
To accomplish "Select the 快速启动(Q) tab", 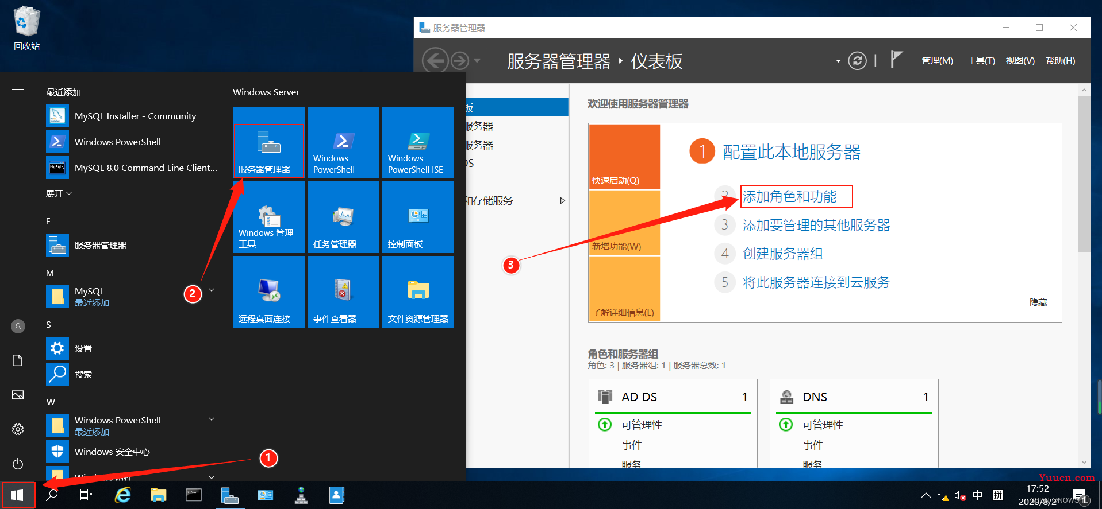I will pos(624,157).
